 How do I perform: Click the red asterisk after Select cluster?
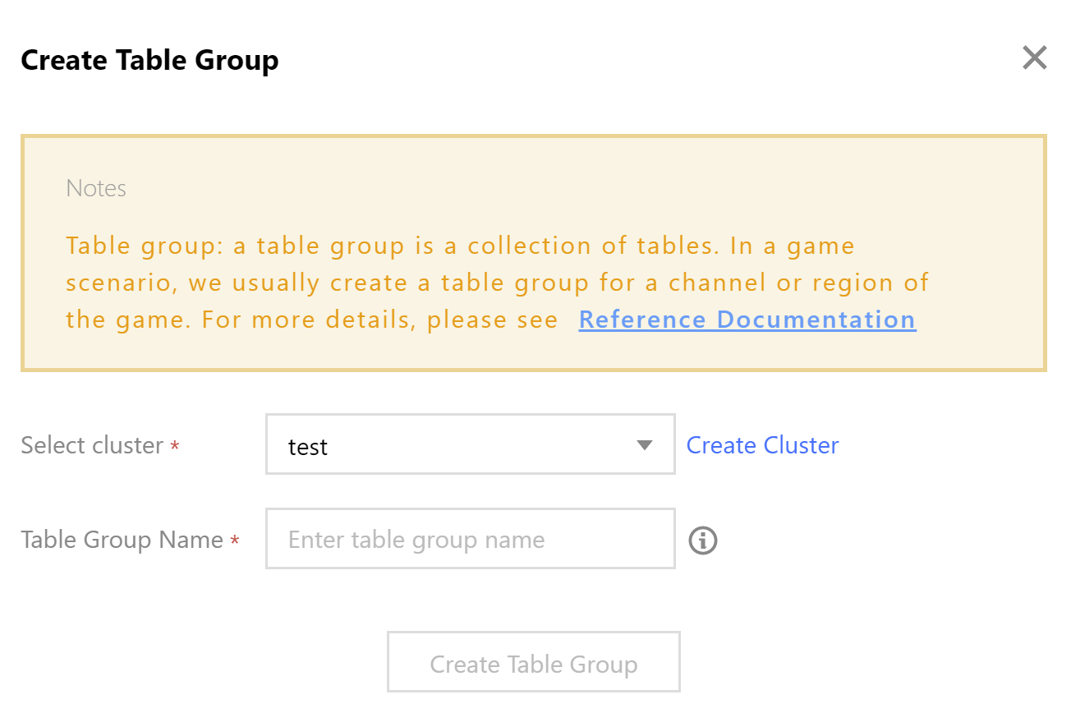174,448
